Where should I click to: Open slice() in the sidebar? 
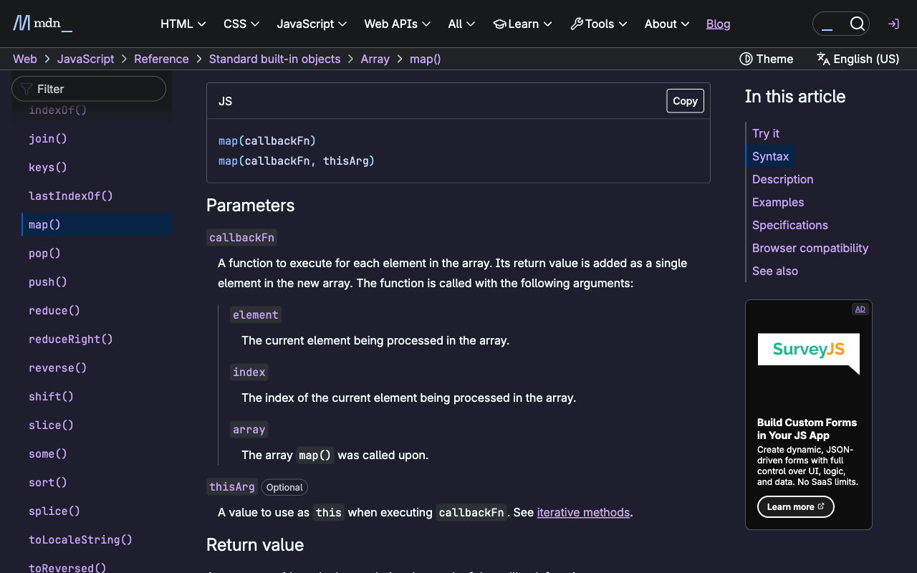pos(51,425)
